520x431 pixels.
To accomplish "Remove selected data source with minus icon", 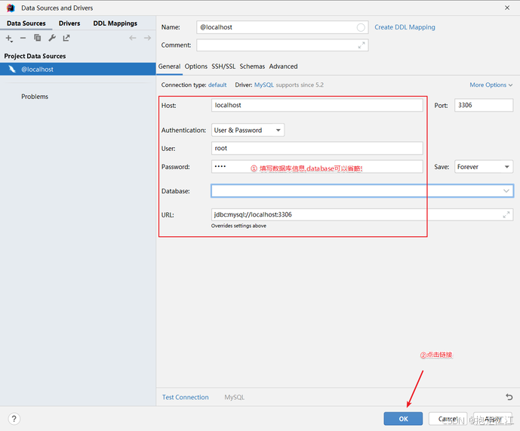I will point(23,38).
